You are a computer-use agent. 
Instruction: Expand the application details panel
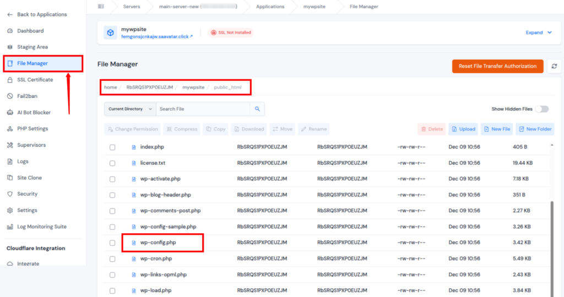tap(539, 32)
